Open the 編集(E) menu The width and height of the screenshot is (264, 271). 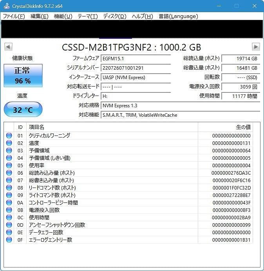point(40,16)
